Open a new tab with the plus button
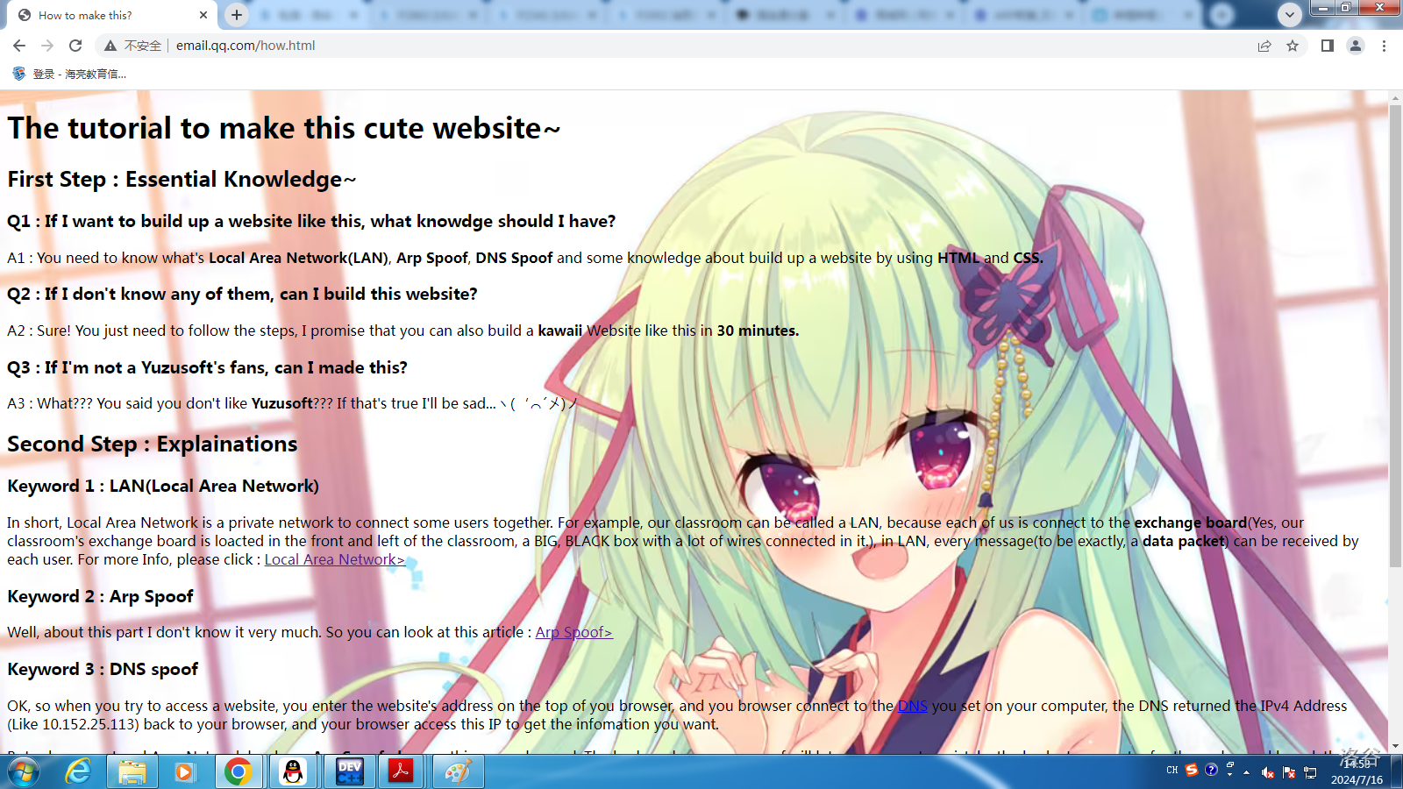Viewport: 1403px width, 789px height. 237,15
